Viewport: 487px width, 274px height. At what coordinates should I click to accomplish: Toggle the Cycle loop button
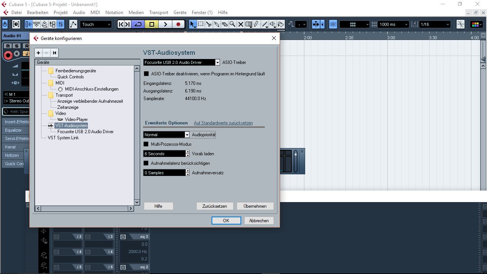pos(138,24)
